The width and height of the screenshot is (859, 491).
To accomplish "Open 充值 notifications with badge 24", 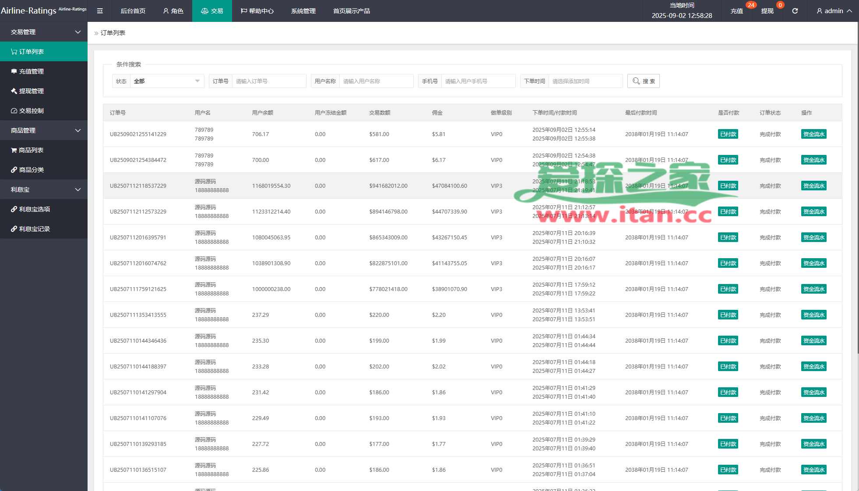I will [736, 11].
